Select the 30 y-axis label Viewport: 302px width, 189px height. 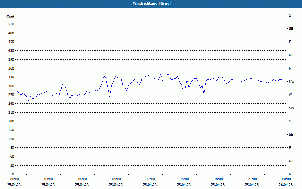point(12,165)
